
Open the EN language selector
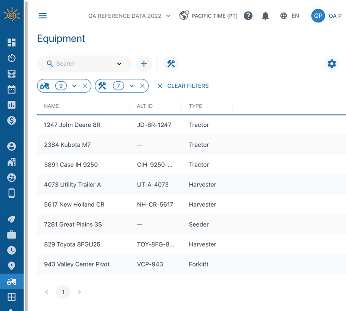coord(289,16)
